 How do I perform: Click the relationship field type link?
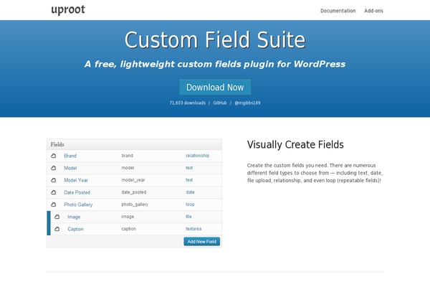198,156
